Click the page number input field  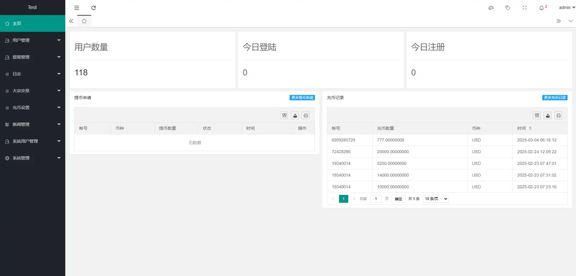[x=376, y=199]
